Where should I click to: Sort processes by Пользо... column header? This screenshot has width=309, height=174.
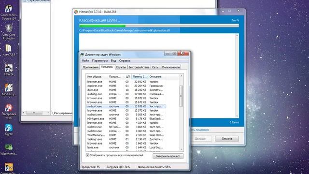pos(116,76)
